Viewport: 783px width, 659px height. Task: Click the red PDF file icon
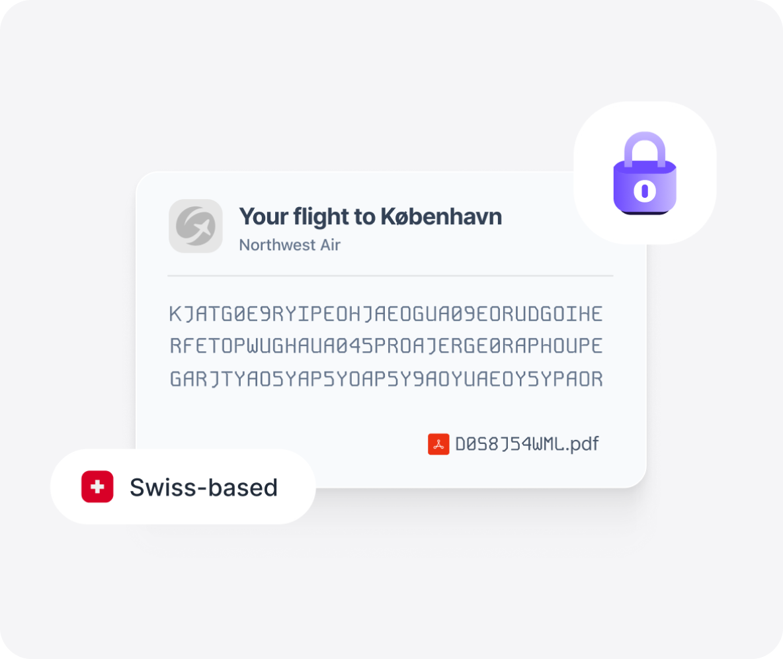click(438, 444)
